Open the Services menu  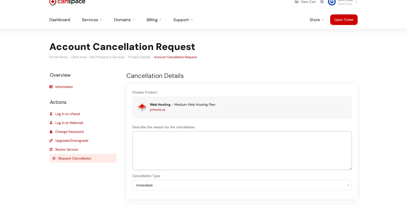coord(90,20)
